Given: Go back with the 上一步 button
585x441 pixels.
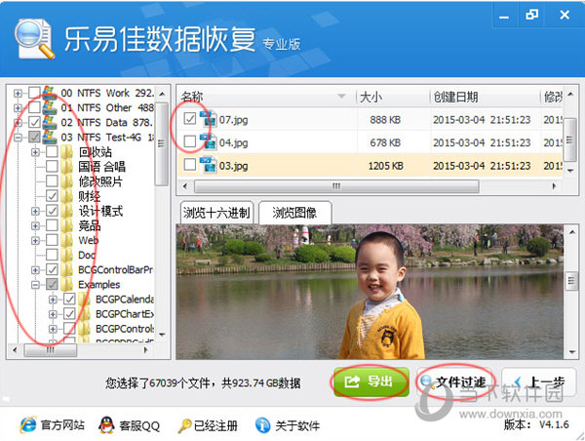Looking at the screenshot, I should 539,381.
